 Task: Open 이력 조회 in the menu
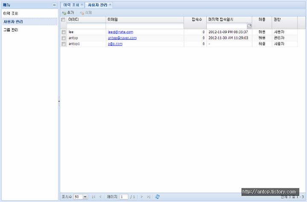coord(11,14)
